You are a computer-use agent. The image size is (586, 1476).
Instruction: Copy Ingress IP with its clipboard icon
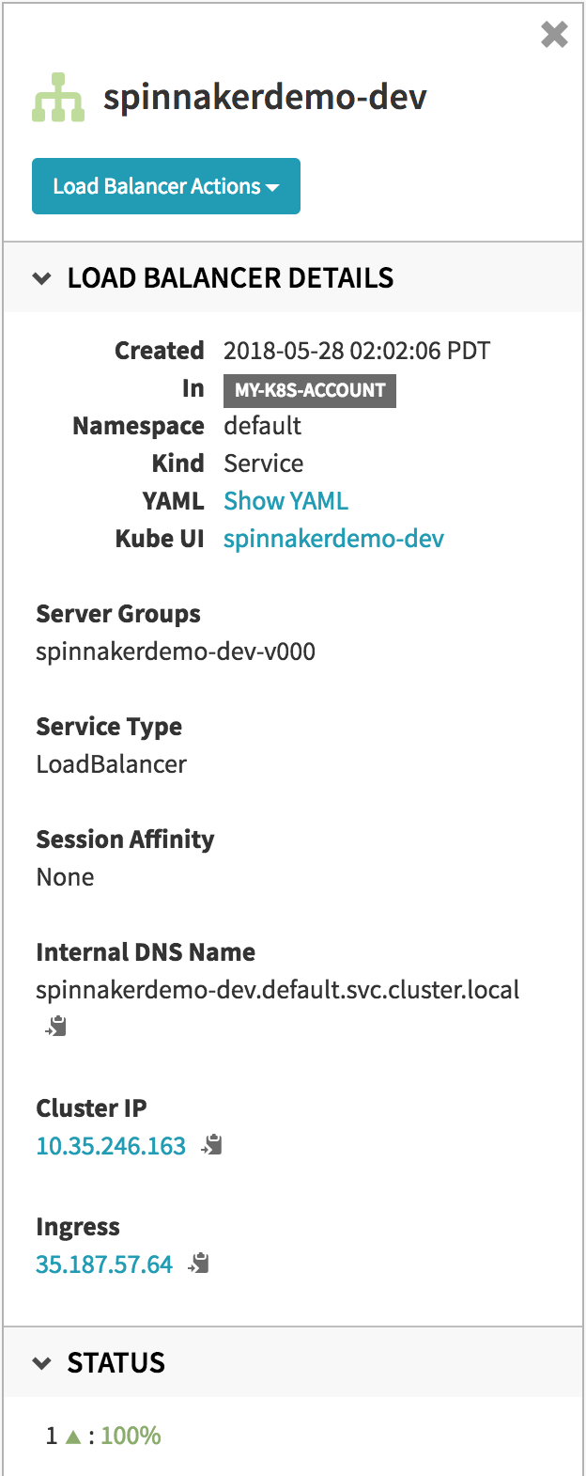click(197, 1264)
